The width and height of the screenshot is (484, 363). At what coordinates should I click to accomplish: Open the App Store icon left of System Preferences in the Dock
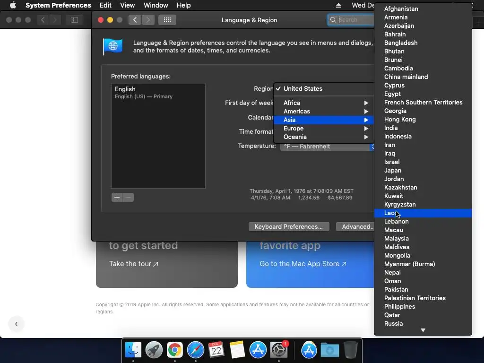(x=258, y=350)
